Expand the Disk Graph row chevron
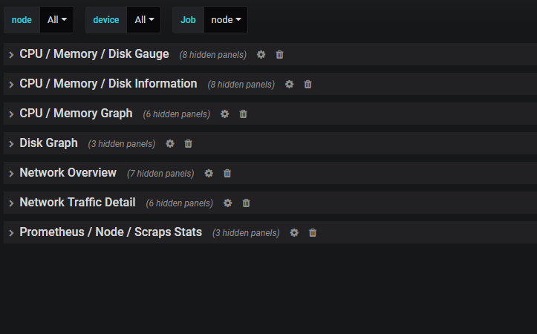 click(11, 144)
